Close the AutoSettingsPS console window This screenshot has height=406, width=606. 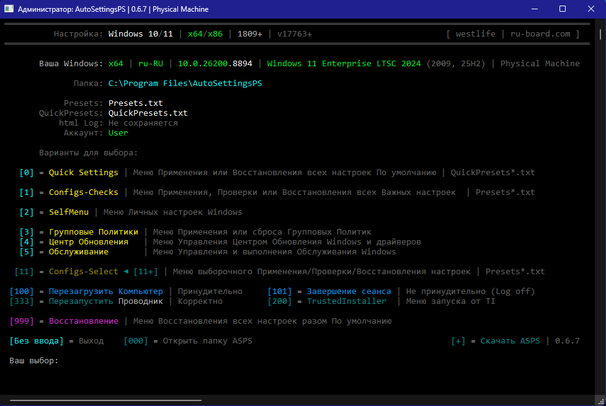pos(591,9)
